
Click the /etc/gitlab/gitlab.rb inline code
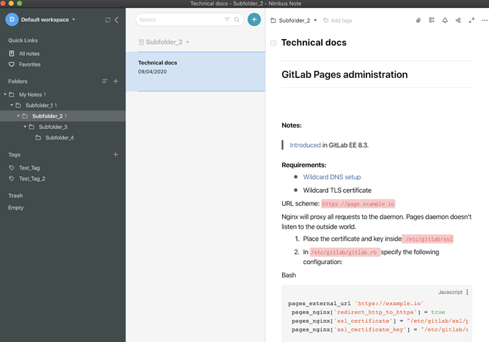click(345, 252)
